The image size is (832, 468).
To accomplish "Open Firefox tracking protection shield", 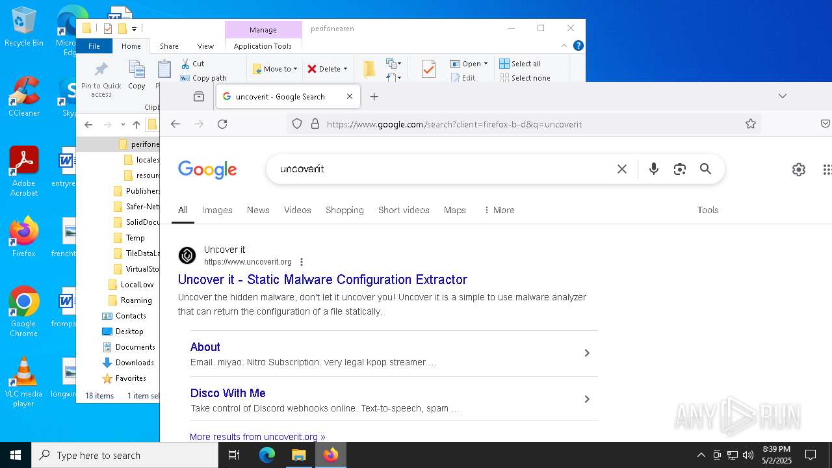I will click(x=297, y=124).
